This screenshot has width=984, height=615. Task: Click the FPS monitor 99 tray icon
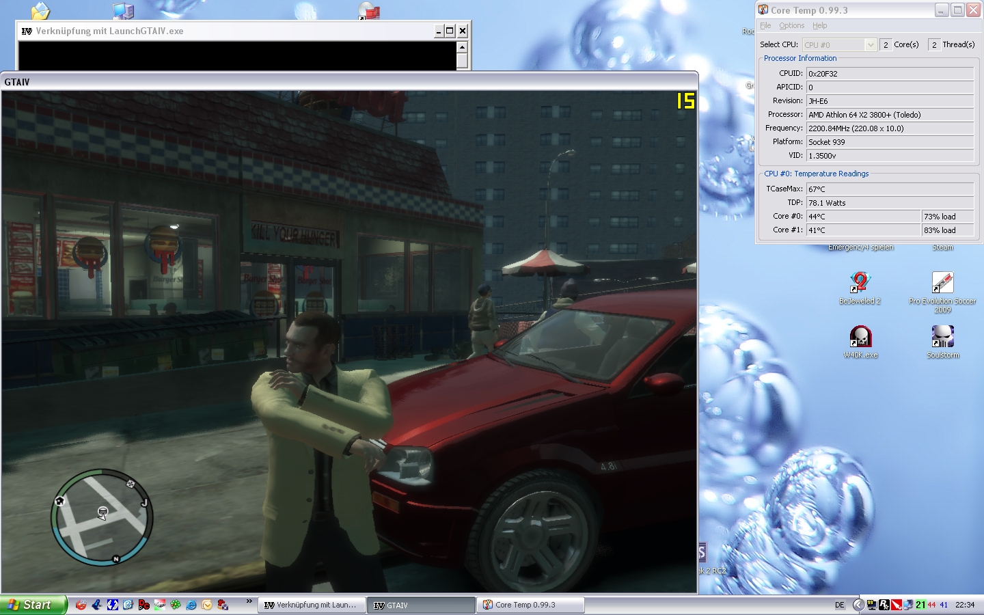point(871,605)
